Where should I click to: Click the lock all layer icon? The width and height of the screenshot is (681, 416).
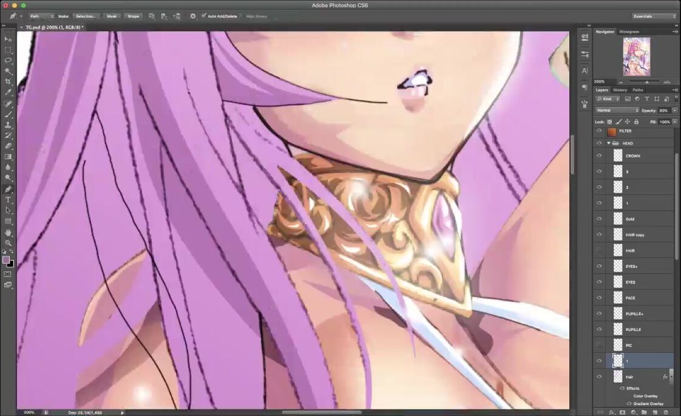pyautogui.click(x=636, y=122)
